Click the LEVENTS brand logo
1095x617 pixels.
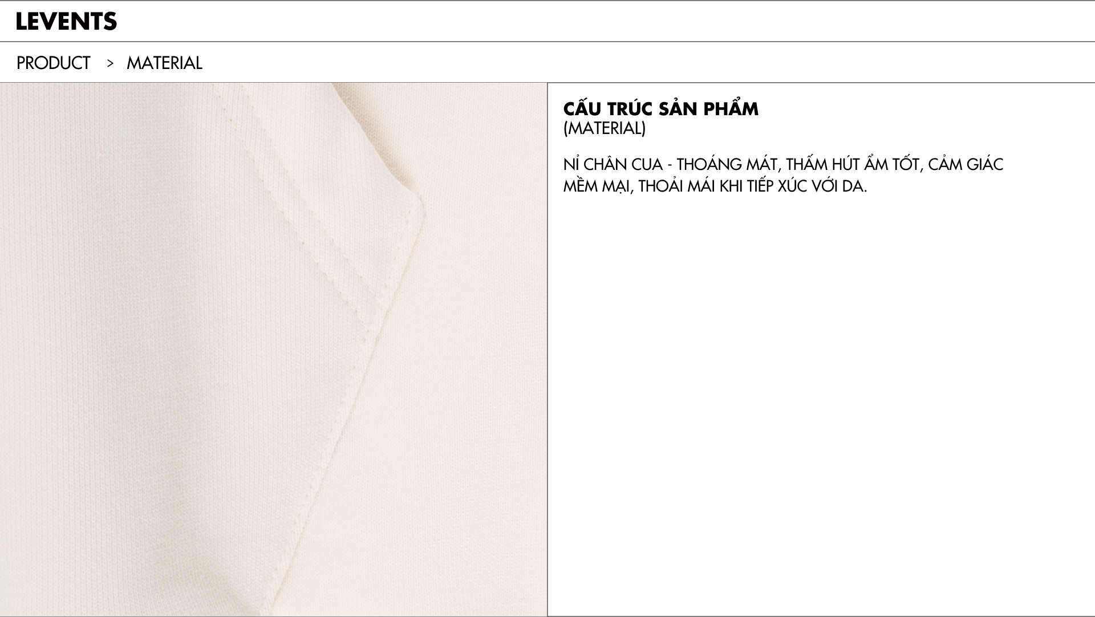coord(66,22)
